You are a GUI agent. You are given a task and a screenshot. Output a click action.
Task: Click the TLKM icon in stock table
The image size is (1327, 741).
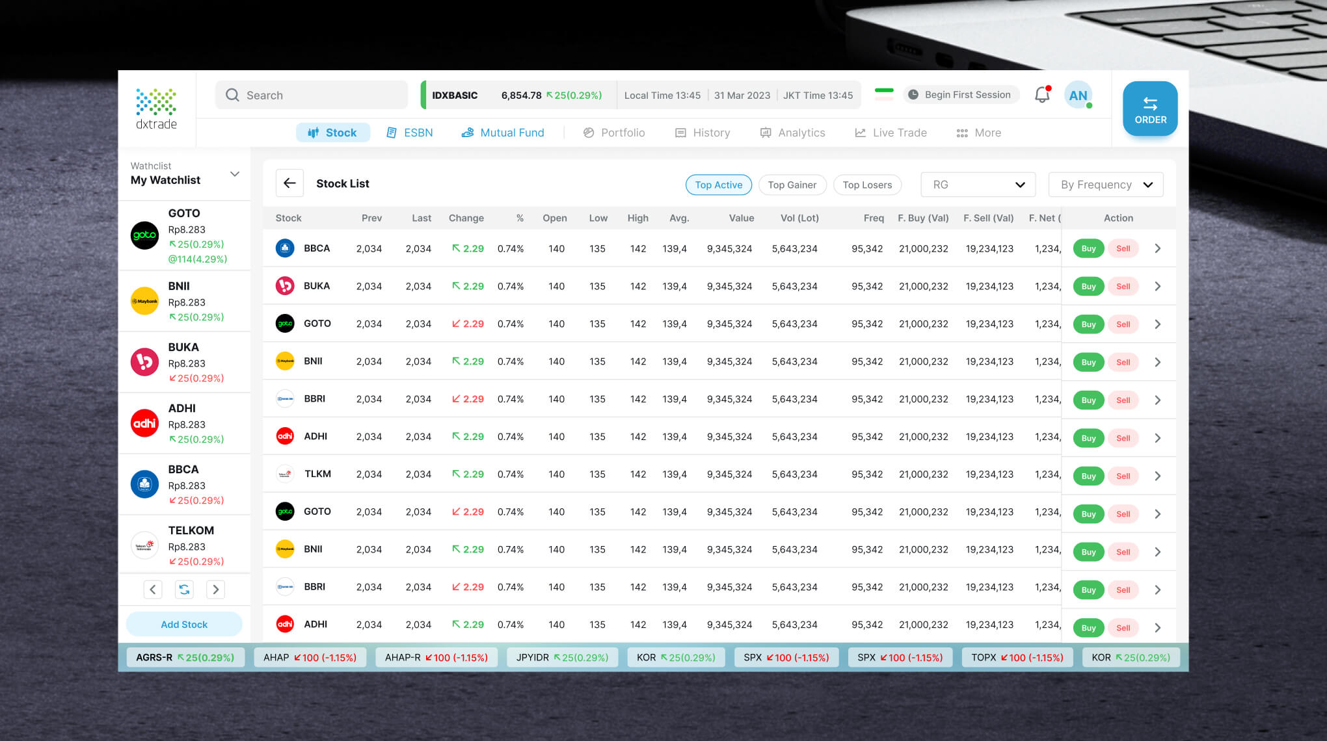pyautogui.click(x=285, y=474)
